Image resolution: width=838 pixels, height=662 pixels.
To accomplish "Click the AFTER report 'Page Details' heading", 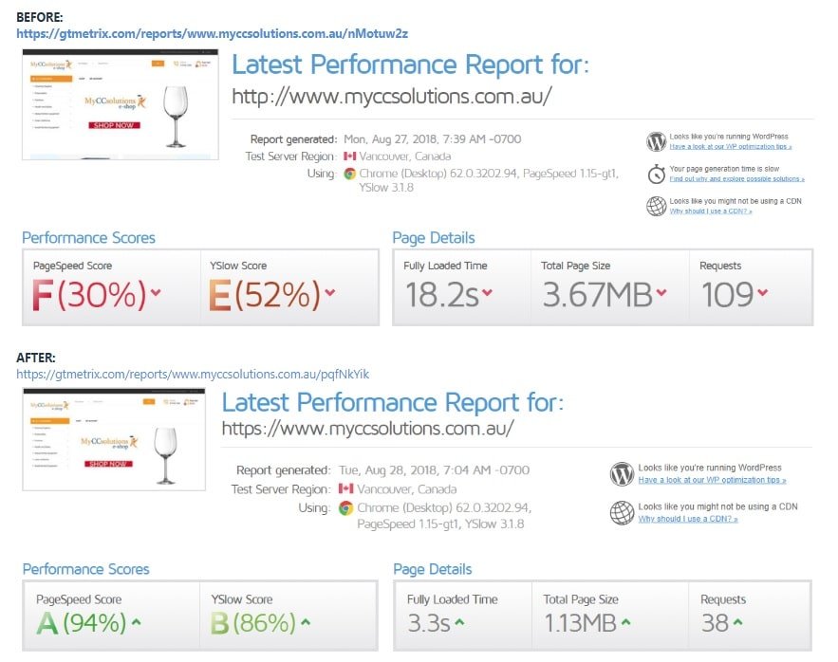I will click(433, 569).
